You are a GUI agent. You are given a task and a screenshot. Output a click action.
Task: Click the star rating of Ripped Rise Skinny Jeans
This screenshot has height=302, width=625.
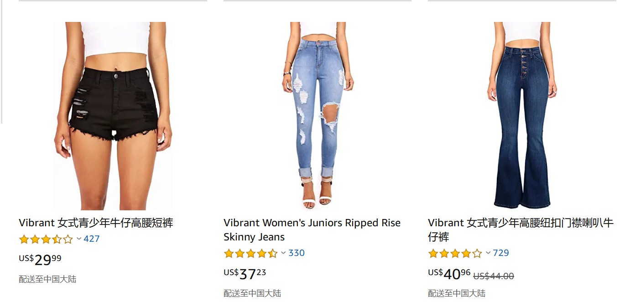[250, 253]
